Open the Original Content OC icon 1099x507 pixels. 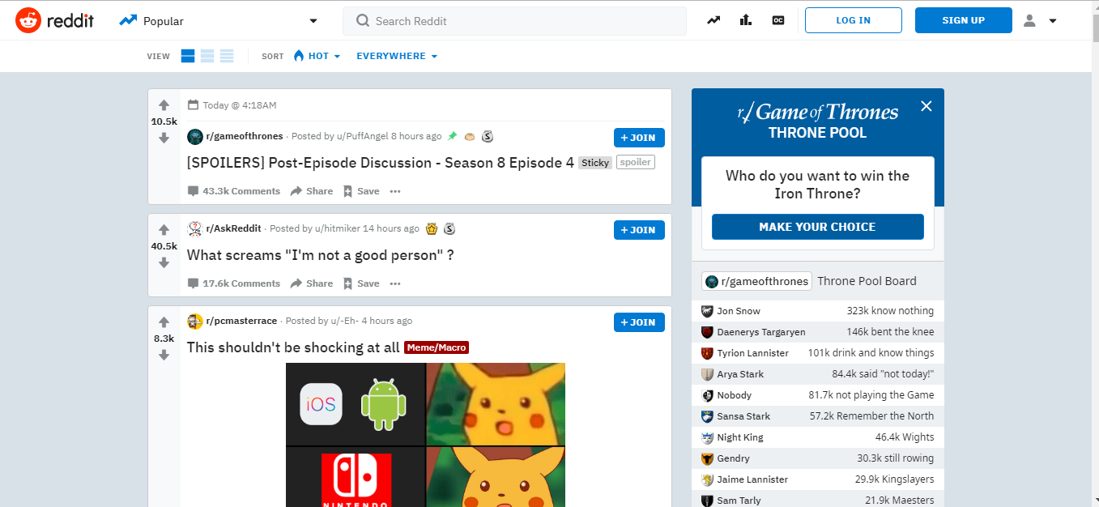tap(778, 20)
